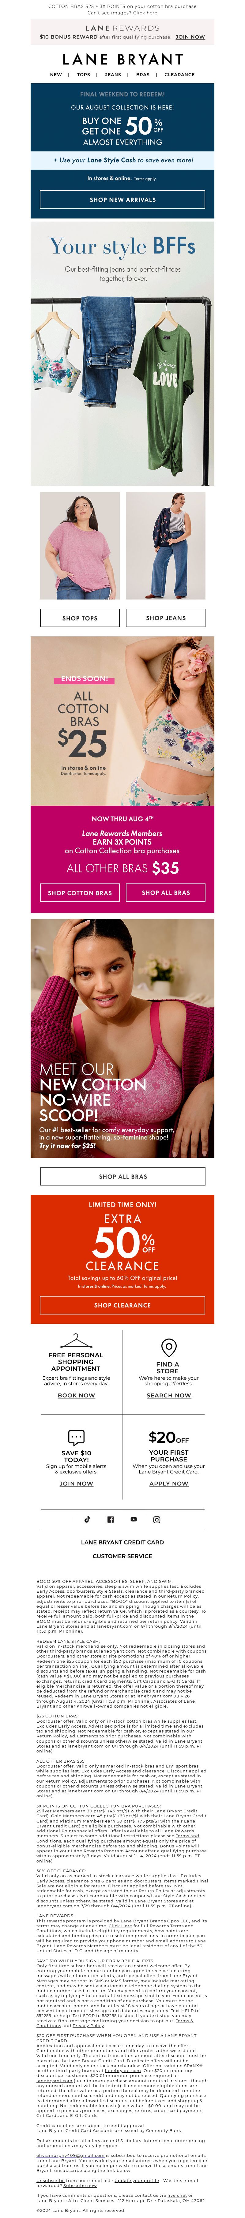Open the TikTok social icon
Screen dimensions: 245x2218
tap(87, 1520)
